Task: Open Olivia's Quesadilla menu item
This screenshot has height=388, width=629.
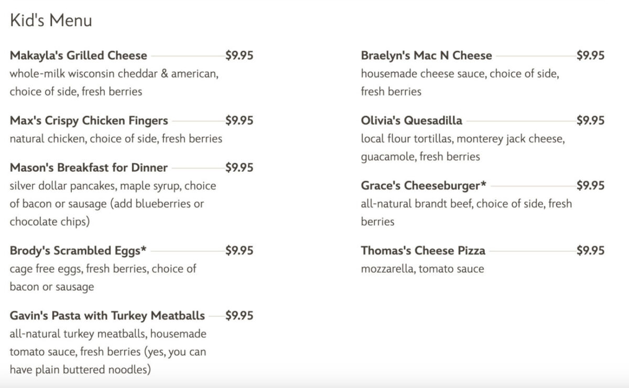Action: tap(411, 120)
